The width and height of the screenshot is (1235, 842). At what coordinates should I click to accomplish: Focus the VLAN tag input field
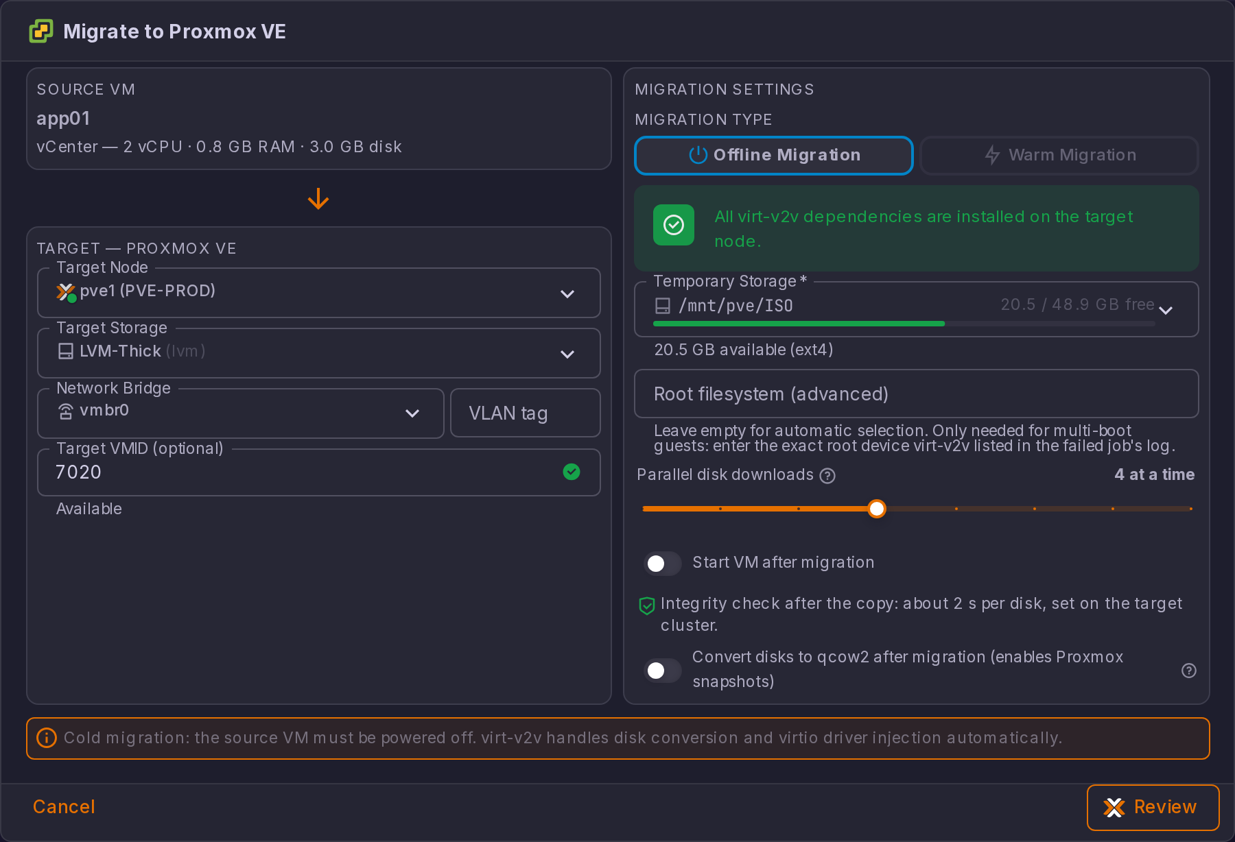pos(526,413)
